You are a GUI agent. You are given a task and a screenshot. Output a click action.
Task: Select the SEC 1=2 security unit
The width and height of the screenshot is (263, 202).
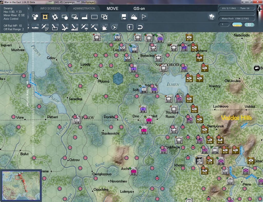tap(225, 171)
